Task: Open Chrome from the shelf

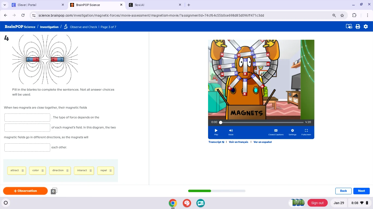Action: tap(173, 203)
